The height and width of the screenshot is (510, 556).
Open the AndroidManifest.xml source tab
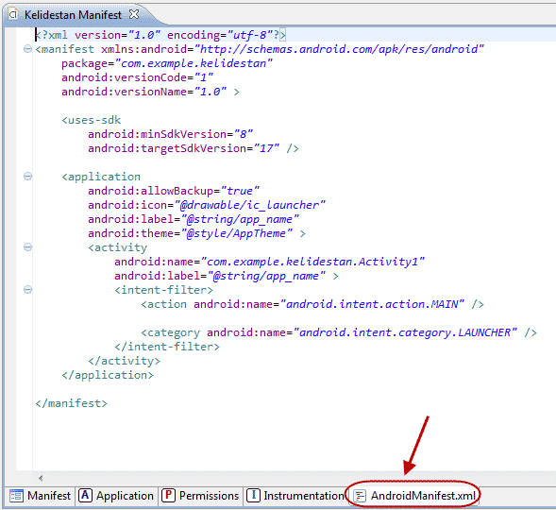click(414, 496)
